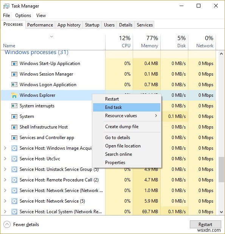Click the Task Manager title bar icon
This screenshot has height=234, width=225.
click(6, 6)
